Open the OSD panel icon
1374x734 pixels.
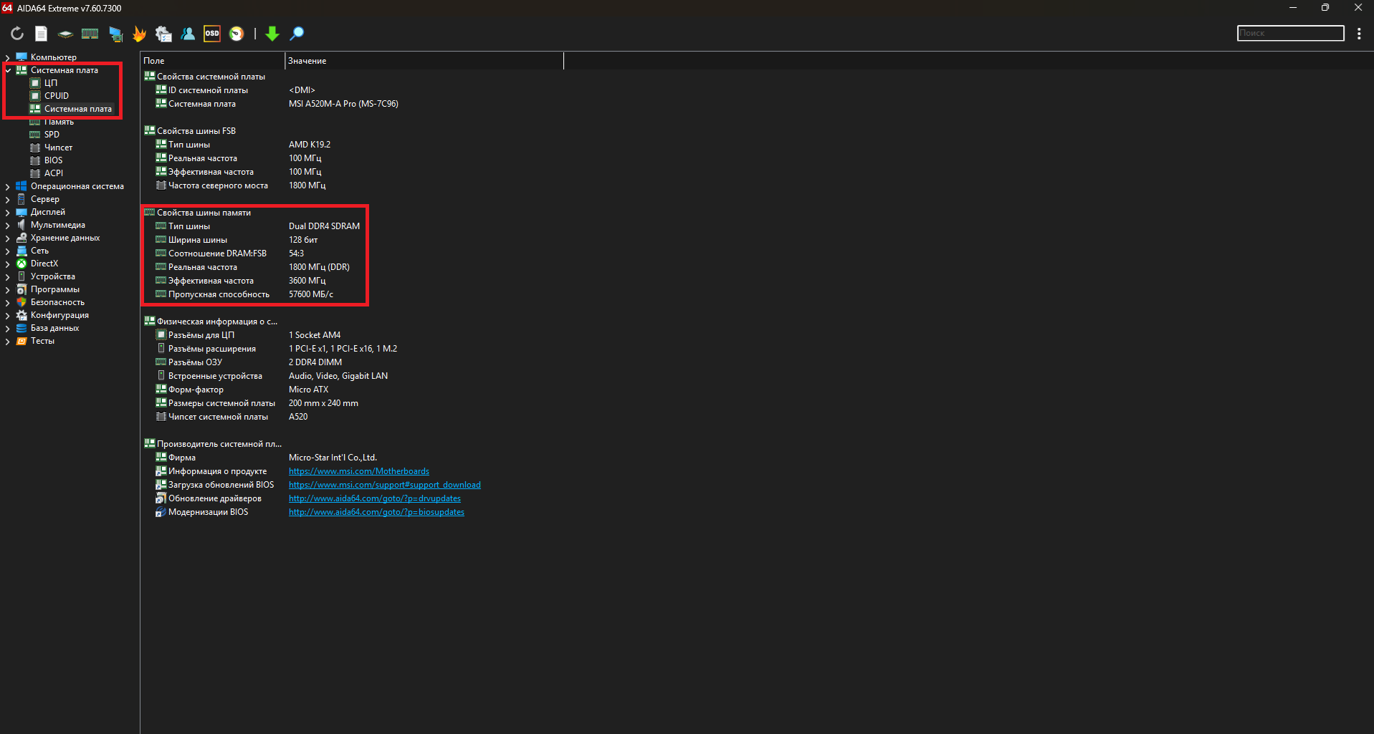(212, 34)
